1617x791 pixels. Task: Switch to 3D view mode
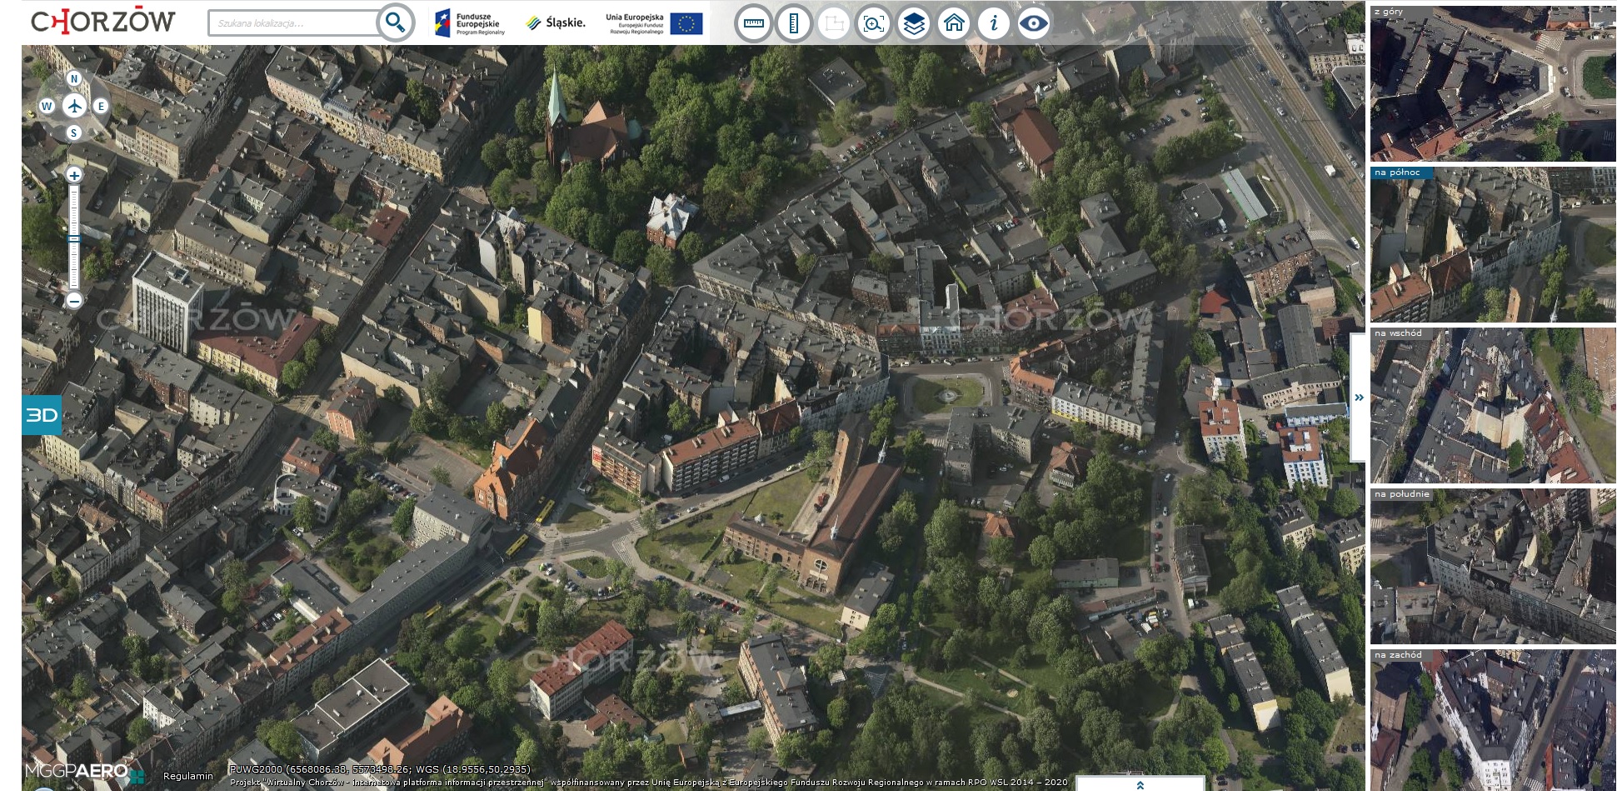click(42, 415)
